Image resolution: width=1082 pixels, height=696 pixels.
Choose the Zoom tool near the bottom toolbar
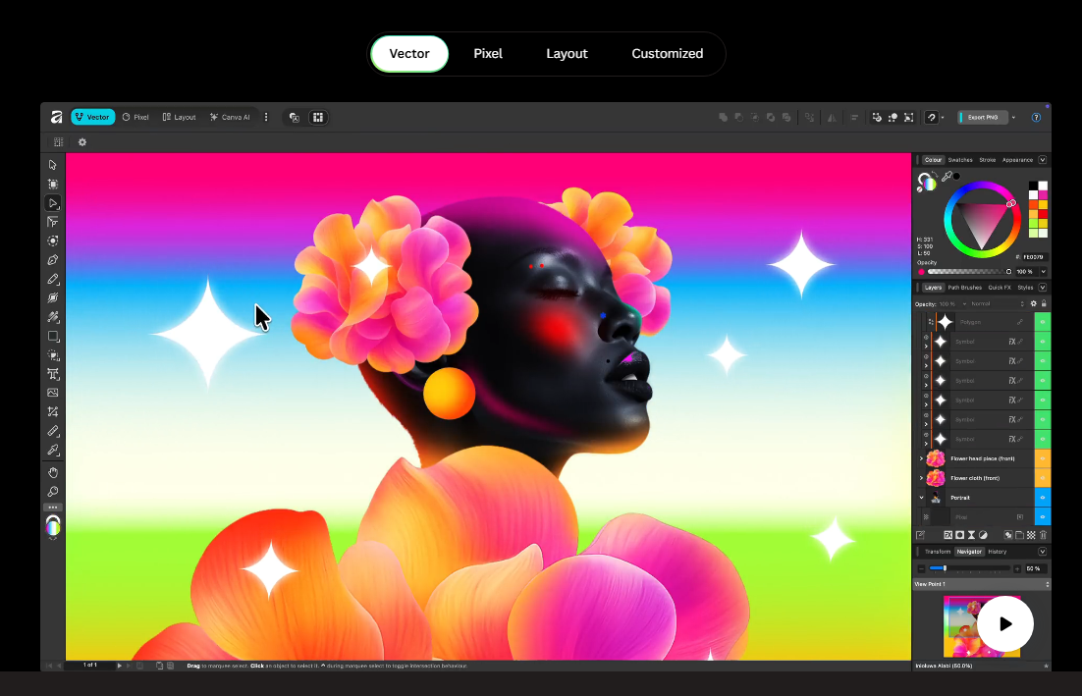(x=52, y=491)
